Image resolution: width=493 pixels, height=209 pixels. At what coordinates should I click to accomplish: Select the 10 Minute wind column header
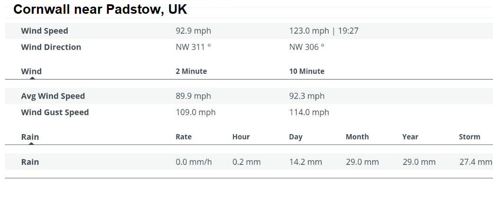pos(307,72)
